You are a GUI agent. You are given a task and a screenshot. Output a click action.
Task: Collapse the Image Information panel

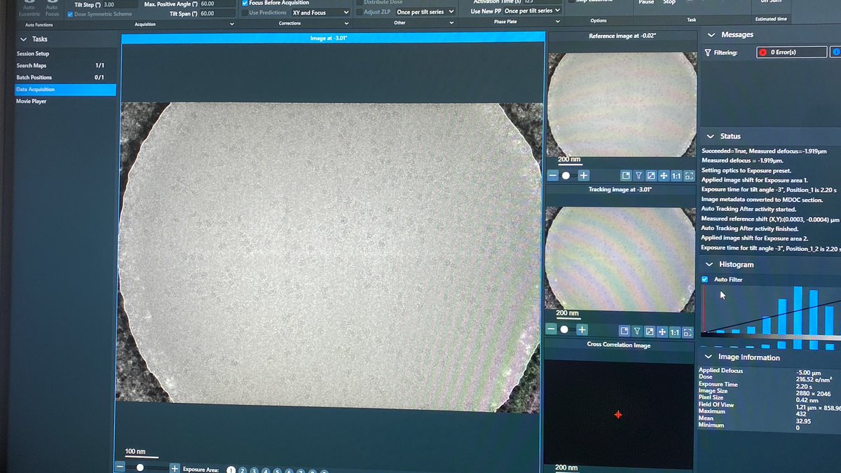click(708, 357)
